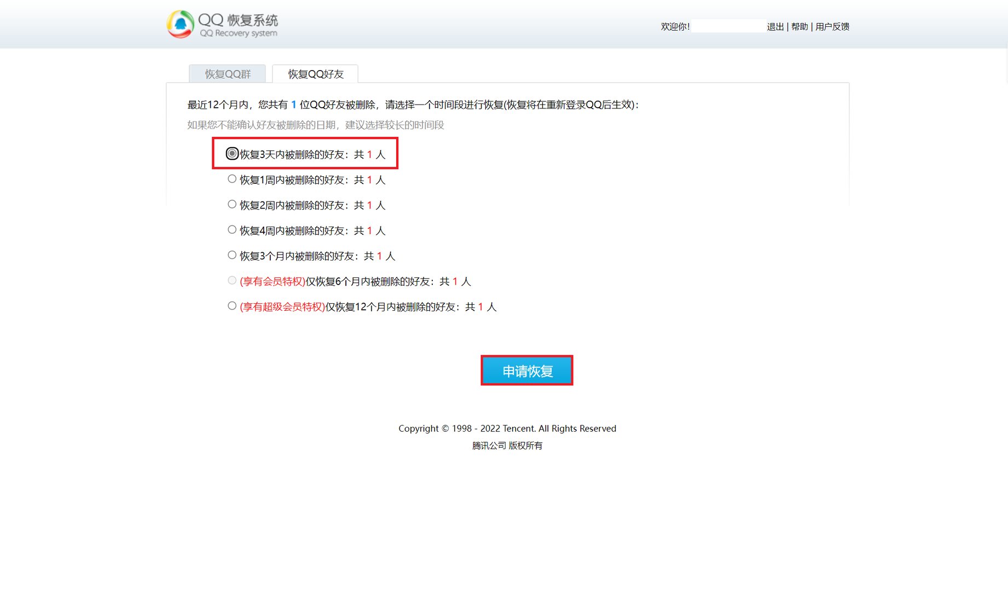Select restore friends deleted within 1 week
The height and width of the screenshot is (591, 1008).
click(231, 178)
